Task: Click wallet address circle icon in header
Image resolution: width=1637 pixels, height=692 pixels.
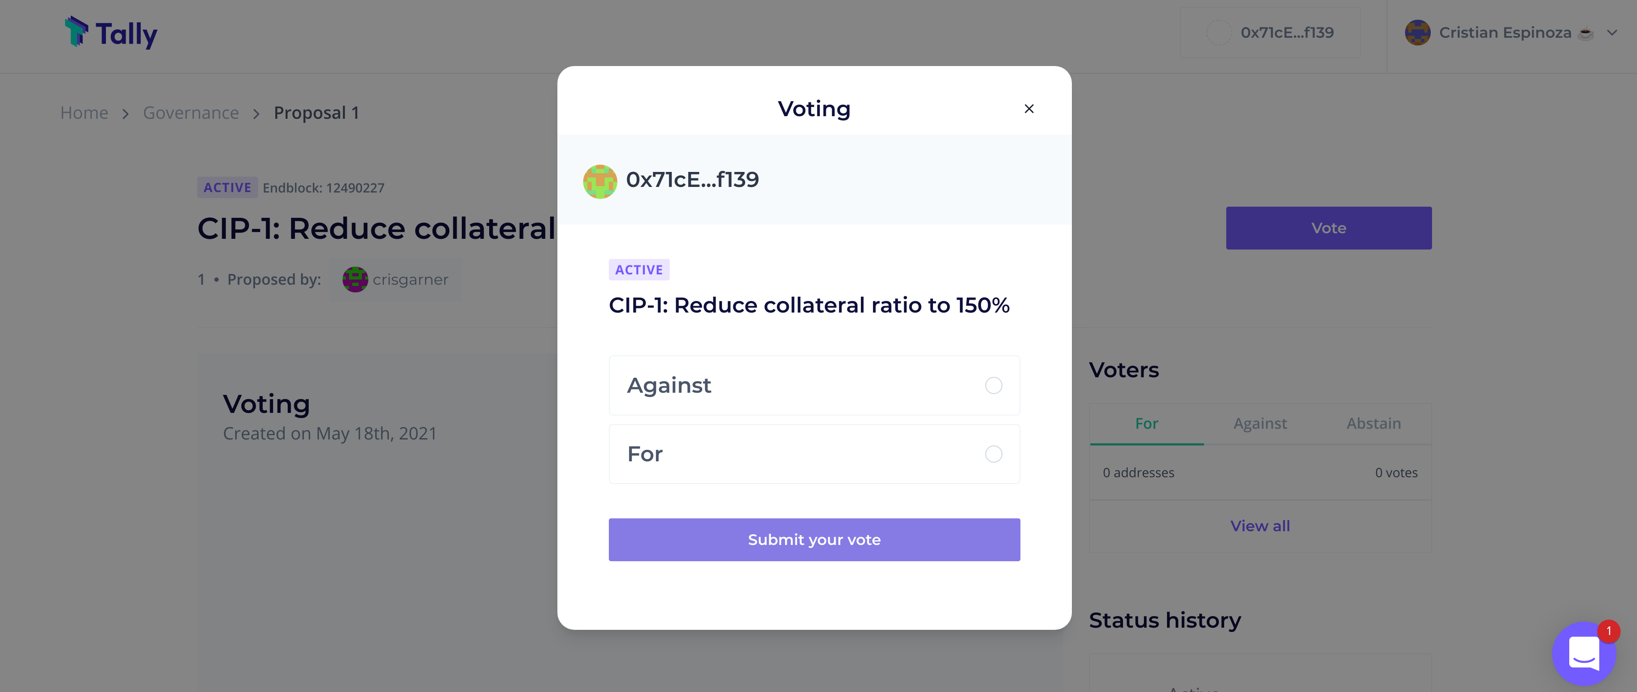Action: (1219, 33)
